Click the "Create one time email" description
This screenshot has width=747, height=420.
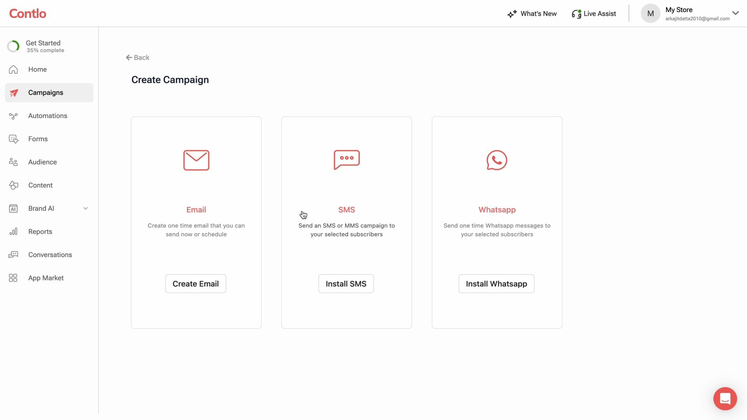(x=196, y=230)
